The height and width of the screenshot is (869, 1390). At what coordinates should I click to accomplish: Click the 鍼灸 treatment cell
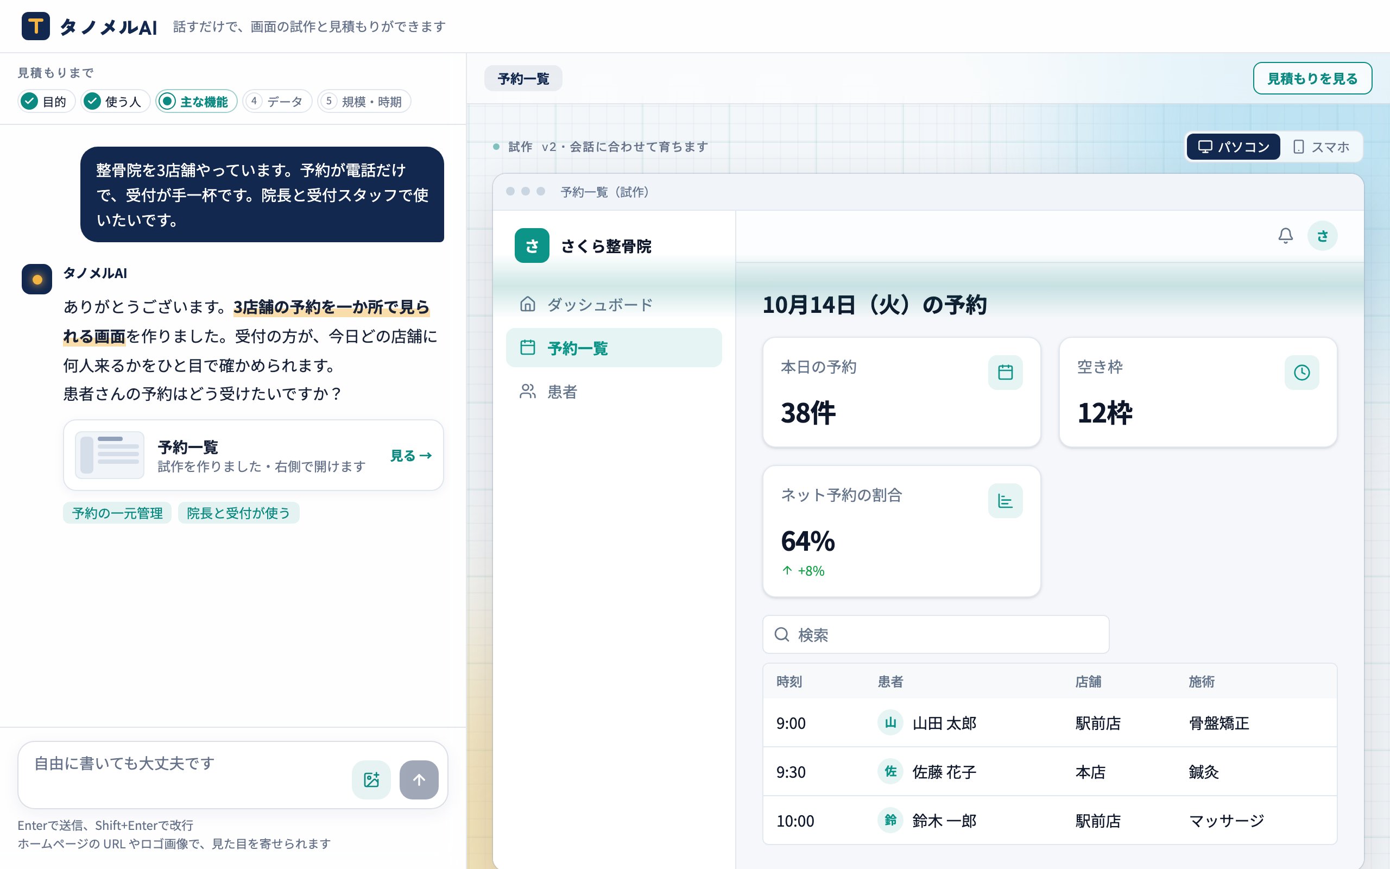tap(1203, 772)
